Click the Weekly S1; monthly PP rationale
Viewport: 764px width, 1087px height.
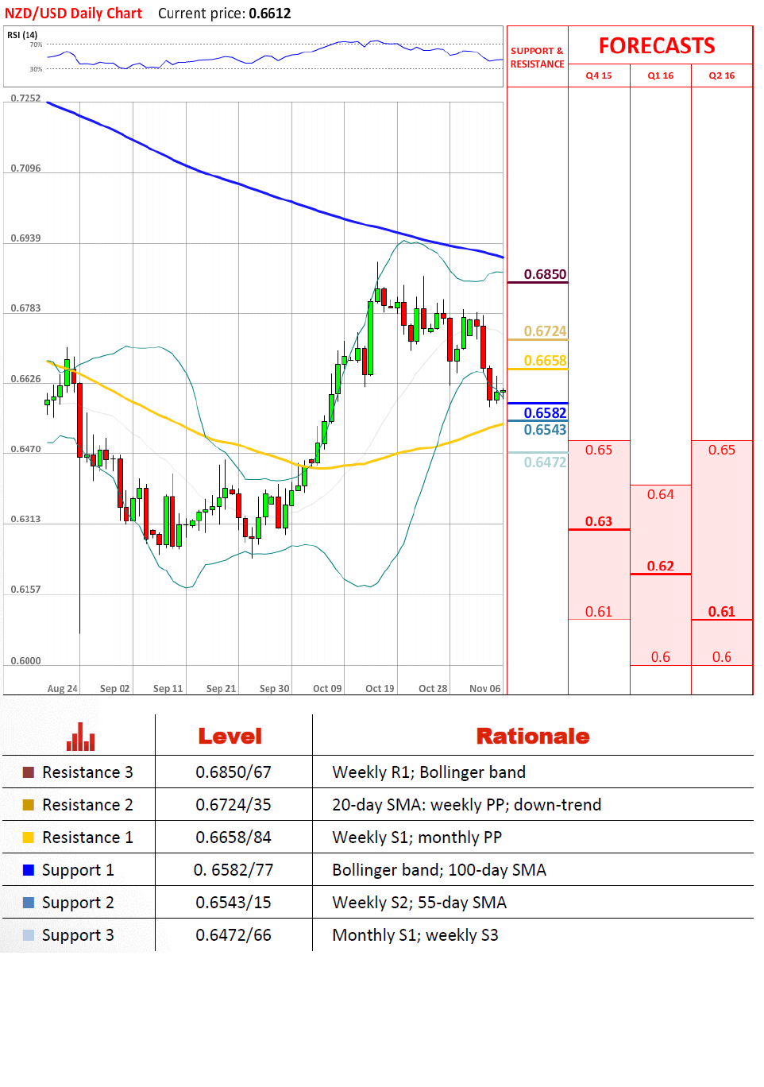coord(417,837)
